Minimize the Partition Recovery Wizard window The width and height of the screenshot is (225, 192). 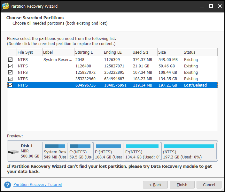coord(202,6)
